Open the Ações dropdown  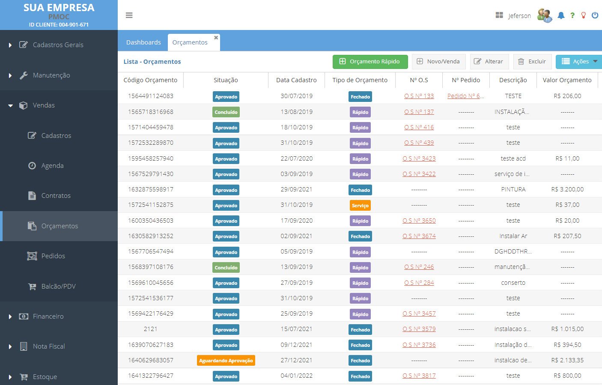[579, 62]
